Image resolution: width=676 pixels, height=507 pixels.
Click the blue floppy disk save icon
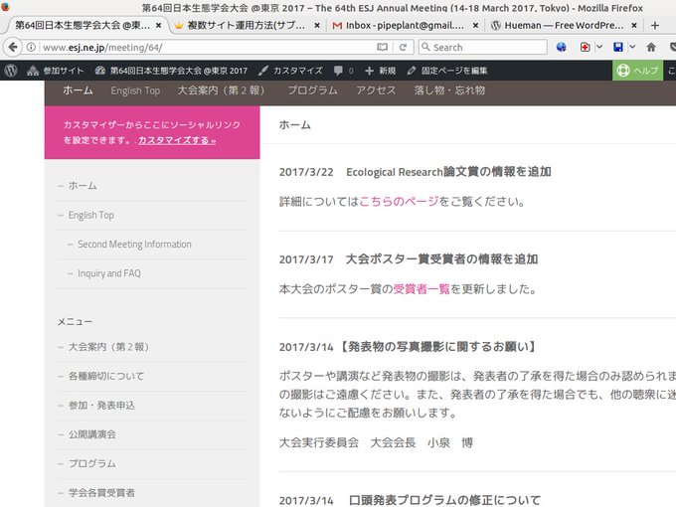618,47
